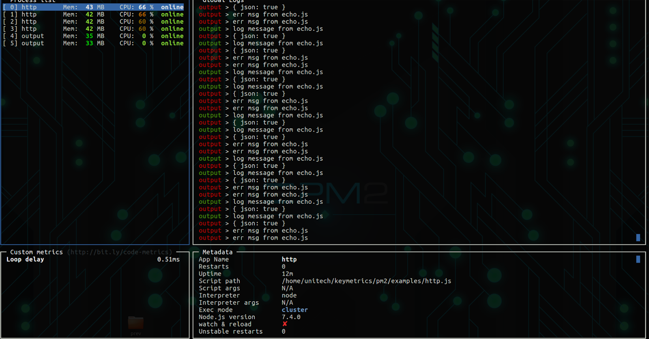This screenshot has width=649, height=339.
Task: Click the Node.js version 7.4.0 value
Action: pos(291,317)
